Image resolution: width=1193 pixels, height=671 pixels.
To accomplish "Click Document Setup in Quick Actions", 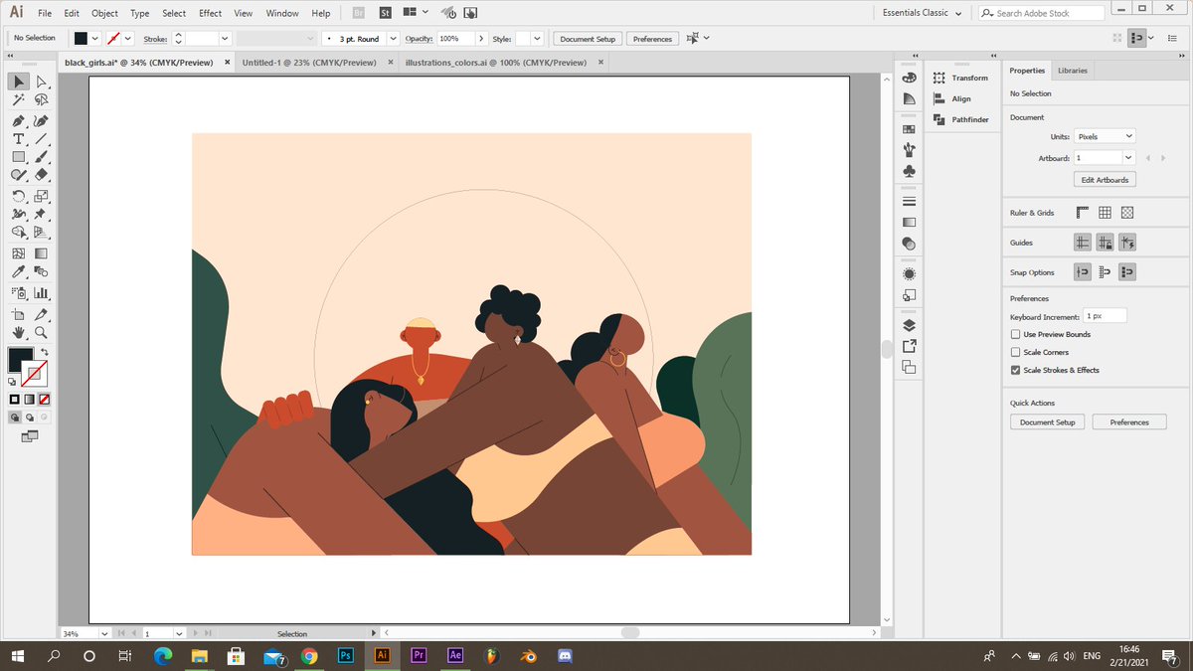I will (x=1048, y=421).
